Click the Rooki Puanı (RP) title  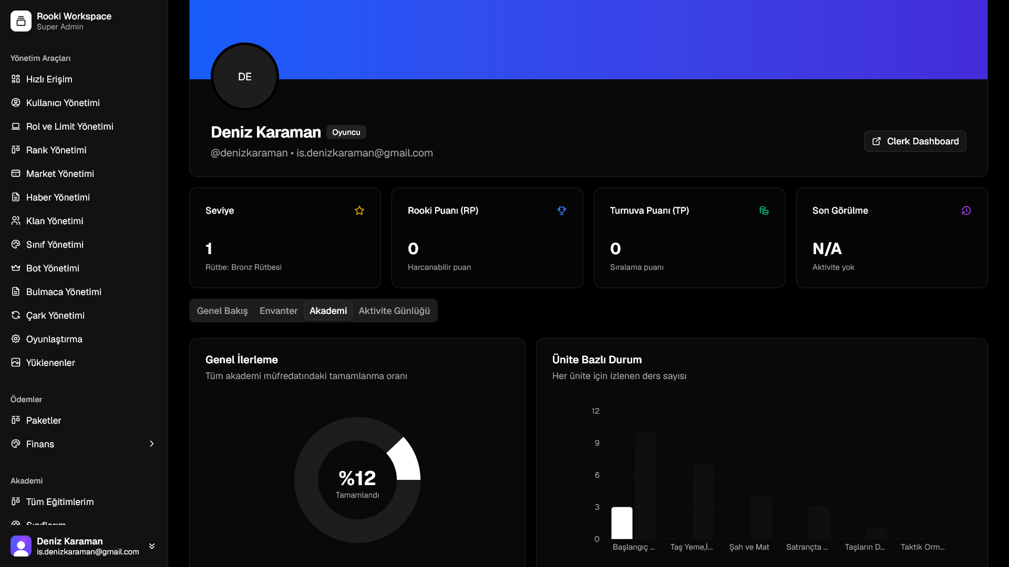443,211
